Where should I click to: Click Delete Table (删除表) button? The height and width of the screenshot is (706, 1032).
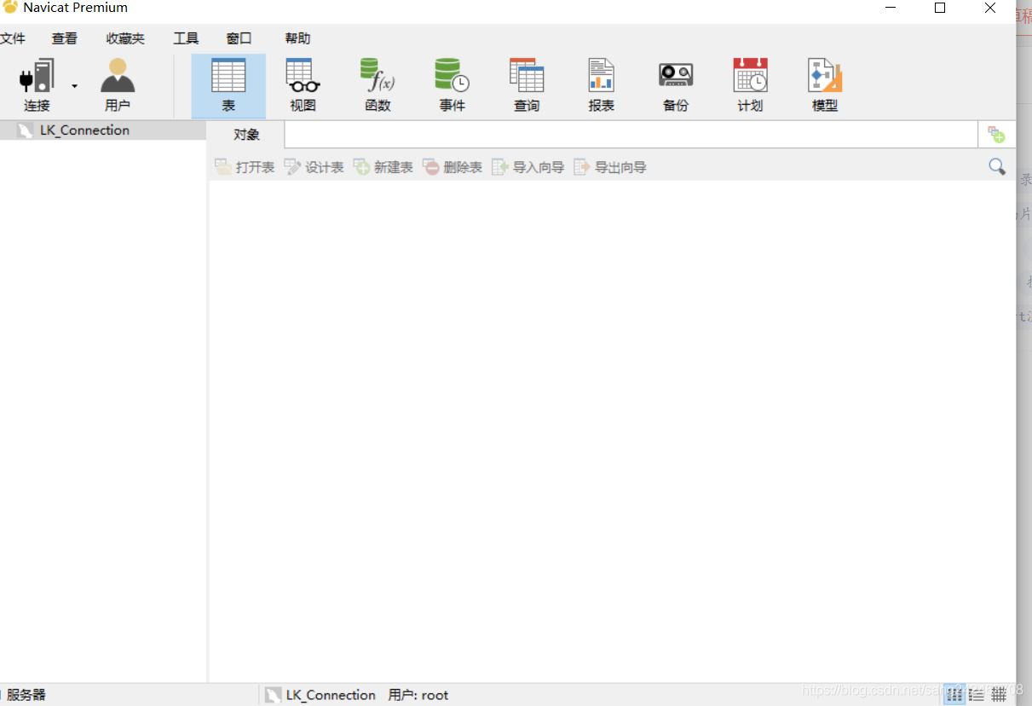point(453,167)
